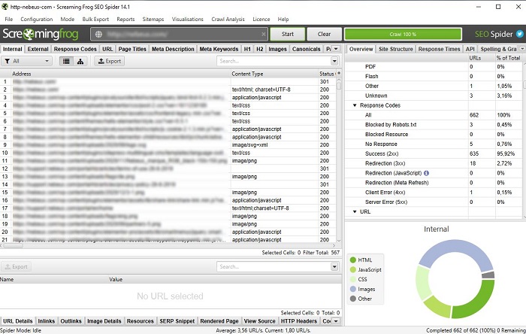The width and height of the screenshot is (526, 334).
Task: Click the globe icon in the URL bar
Action: 98,35
